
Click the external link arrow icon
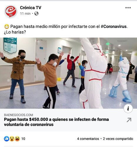[129, 120]
